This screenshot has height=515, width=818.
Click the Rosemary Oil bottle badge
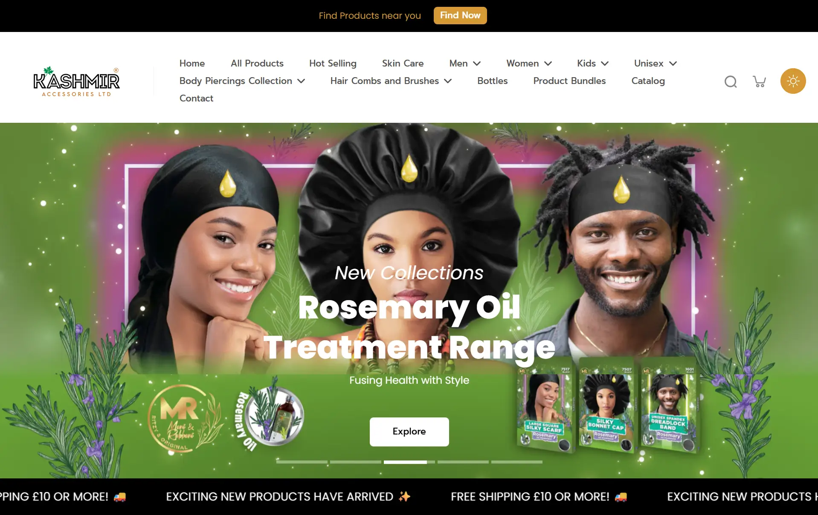271,416
